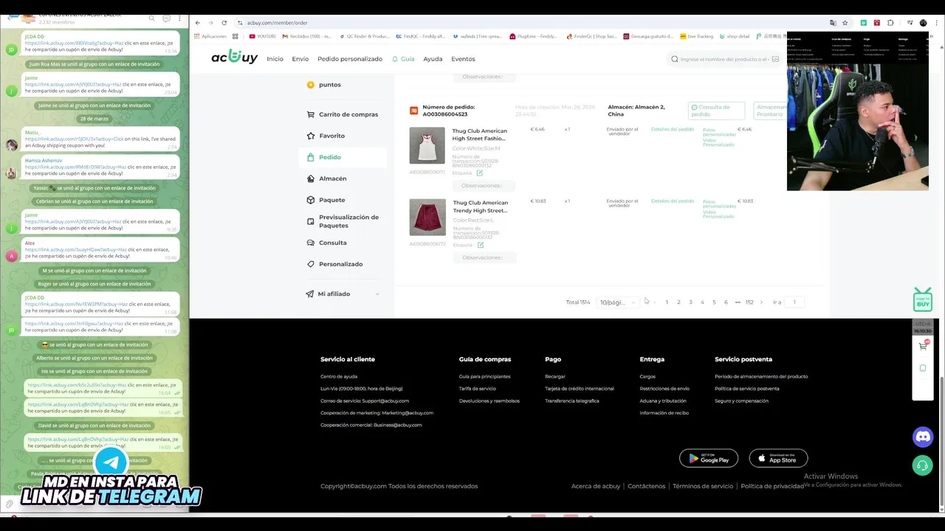
Task: Click the browser back arrow
Action: 198,23
